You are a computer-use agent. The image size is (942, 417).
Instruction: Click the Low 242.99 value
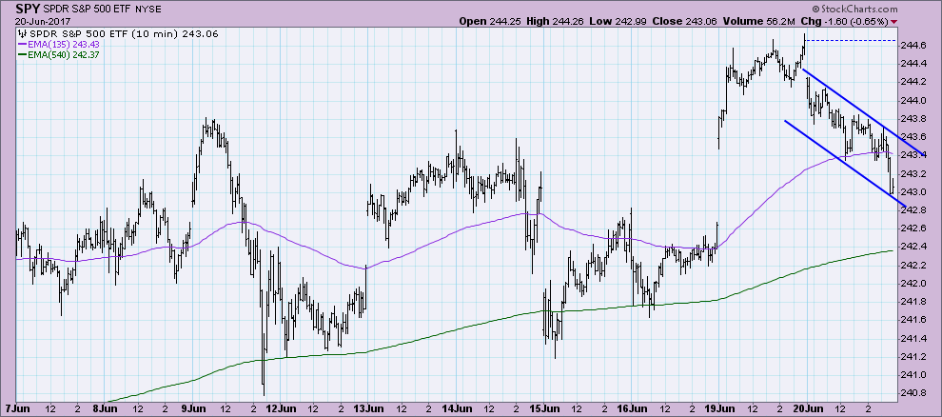pyautogui.click(x=618, y=22)
